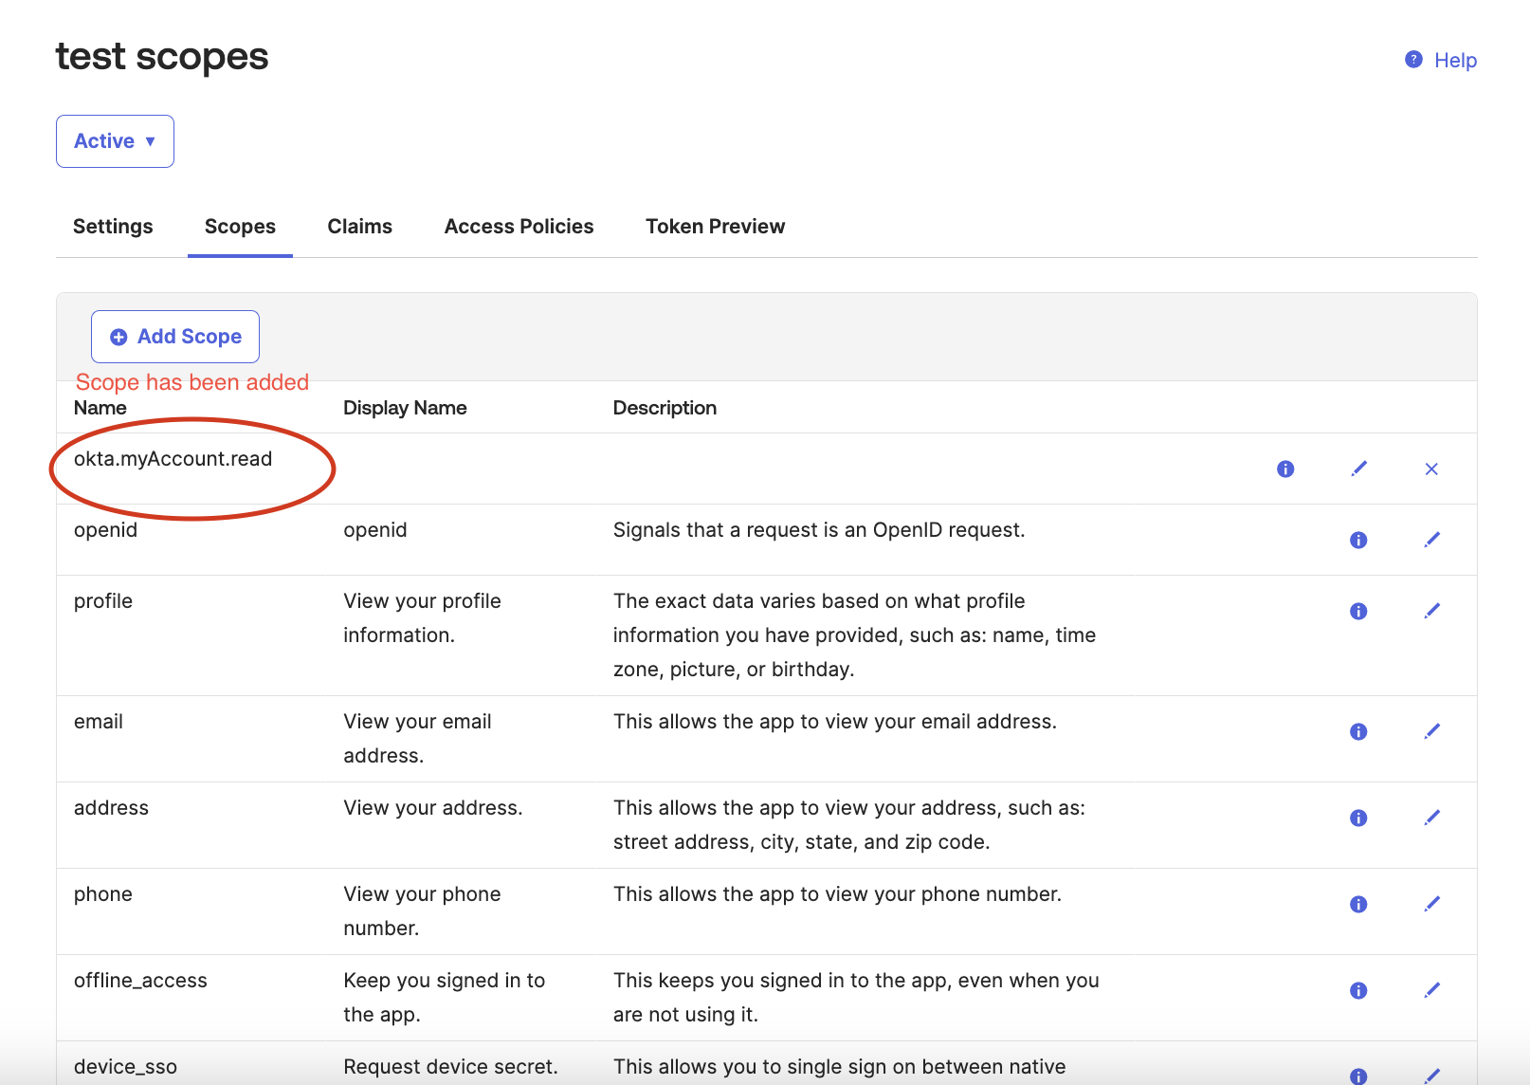
Task: Select the offline_access scope name
Action: [140, 981]
